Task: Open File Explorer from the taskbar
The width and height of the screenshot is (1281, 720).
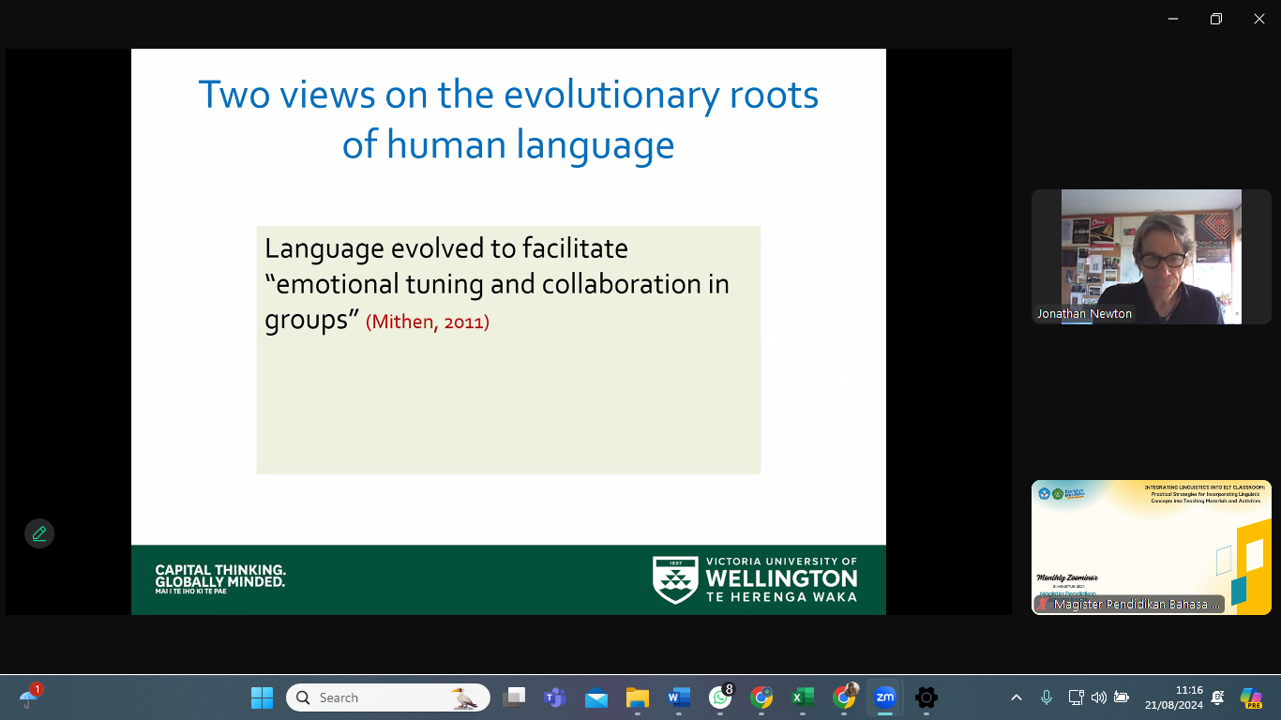Action: [638, 697]
